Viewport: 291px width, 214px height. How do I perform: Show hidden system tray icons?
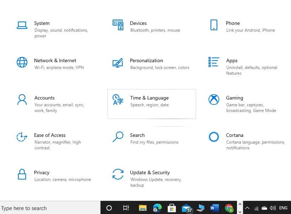tap(247, 208)
